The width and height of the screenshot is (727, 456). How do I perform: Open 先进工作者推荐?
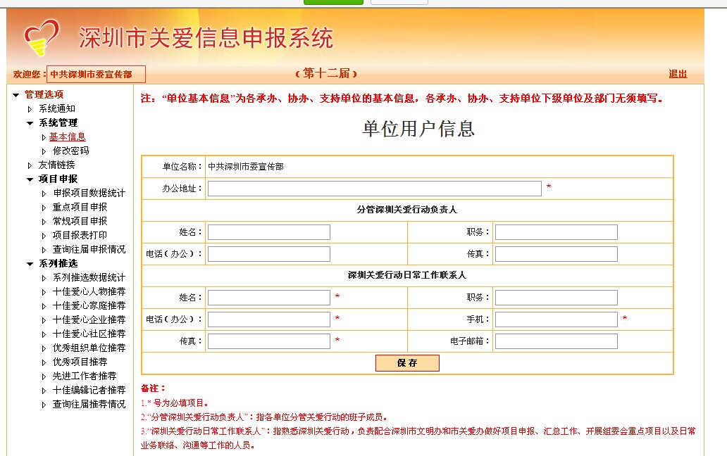[x=85, y=376]
